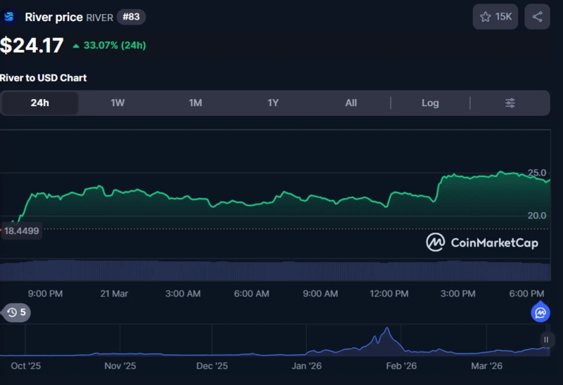Grab the range slider handle at right

coord(546,339)
